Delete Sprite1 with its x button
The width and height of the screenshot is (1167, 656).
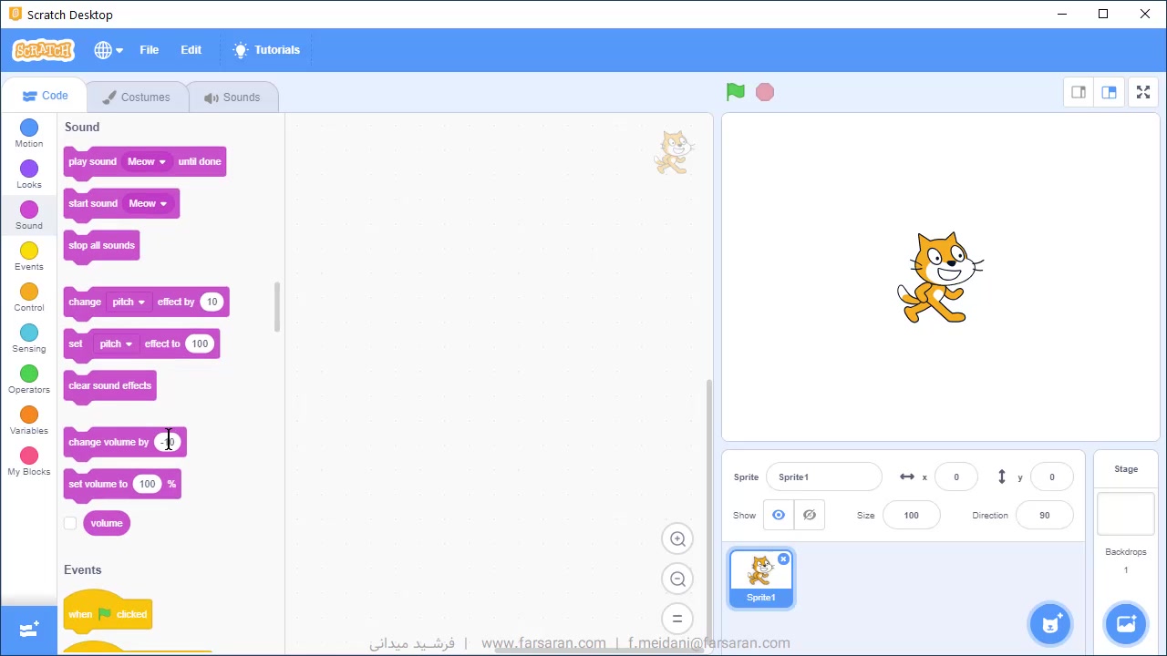783,559
